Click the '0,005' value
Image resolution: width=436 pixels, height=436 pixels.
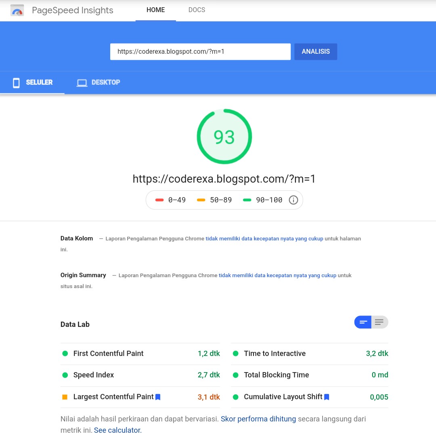click(x=379, y=397)
